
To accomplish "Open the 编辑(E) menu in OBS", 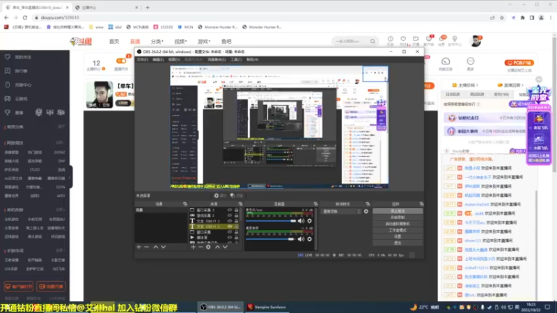I will pos(158,60).
